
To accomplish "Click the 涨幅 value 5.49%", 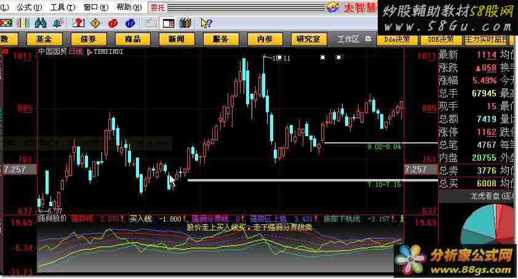I will (484, 80).
